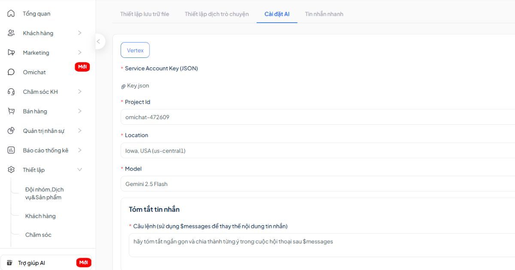Image resolution: width=515 pixels, height=270 pixels.
Task: Expand the Marketing submenu chevron
Action: [x=80, y=53]
